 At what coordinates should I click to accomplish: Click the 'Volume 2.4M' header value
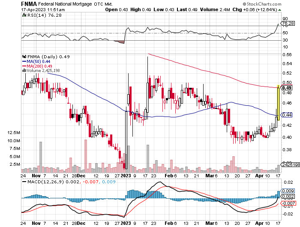click(215, 9)
